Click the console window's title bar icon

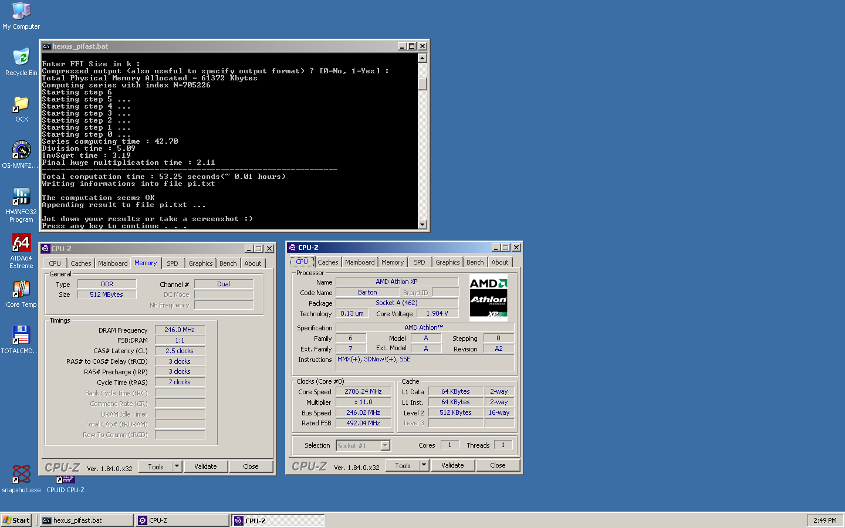pyautogui.click(x=46, y=46)
